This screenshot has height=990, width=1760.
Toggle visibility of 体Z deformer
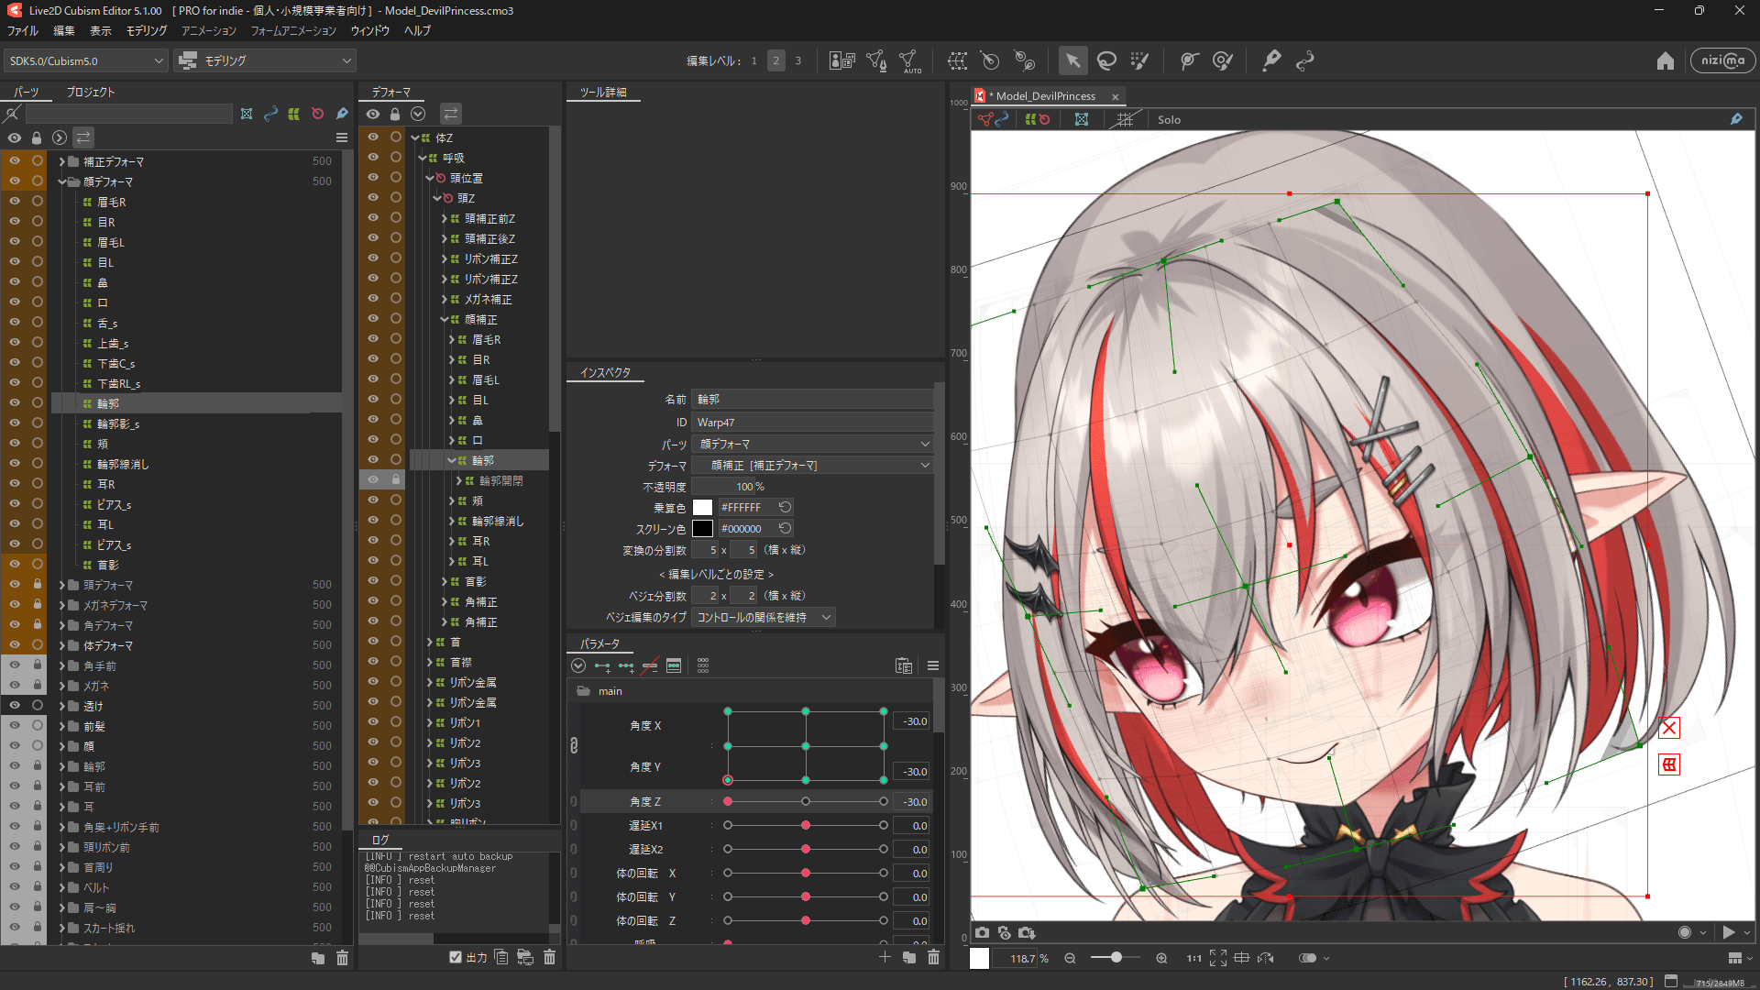click(x=373, y=137)
